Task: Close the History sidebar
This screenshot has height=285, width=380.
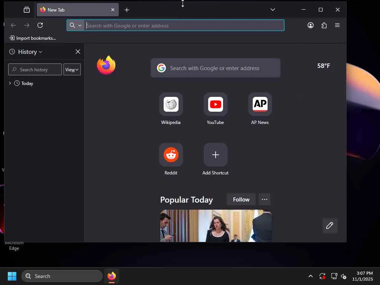Action: [x=78, y=52]
